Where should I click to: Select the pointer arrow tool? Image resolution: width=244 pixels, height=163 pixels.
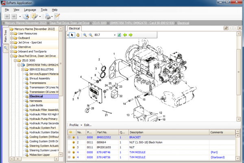click(72, 35)
